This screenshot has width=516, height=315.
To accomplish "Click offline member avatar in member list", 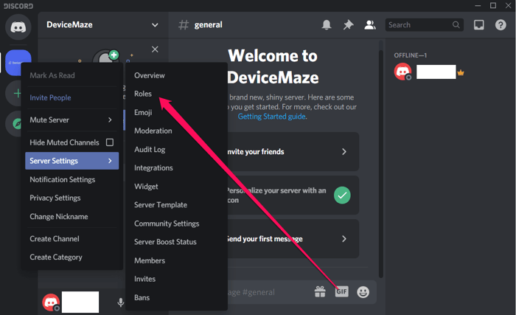I will tap(402, 72).
